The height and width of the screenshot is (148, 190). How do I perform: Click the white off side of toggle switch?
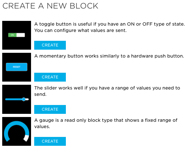pos(21,35)
